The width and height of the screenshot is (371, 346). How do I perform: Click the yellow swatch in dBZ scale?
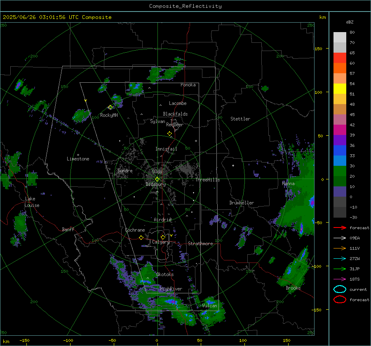pos(340,88)
